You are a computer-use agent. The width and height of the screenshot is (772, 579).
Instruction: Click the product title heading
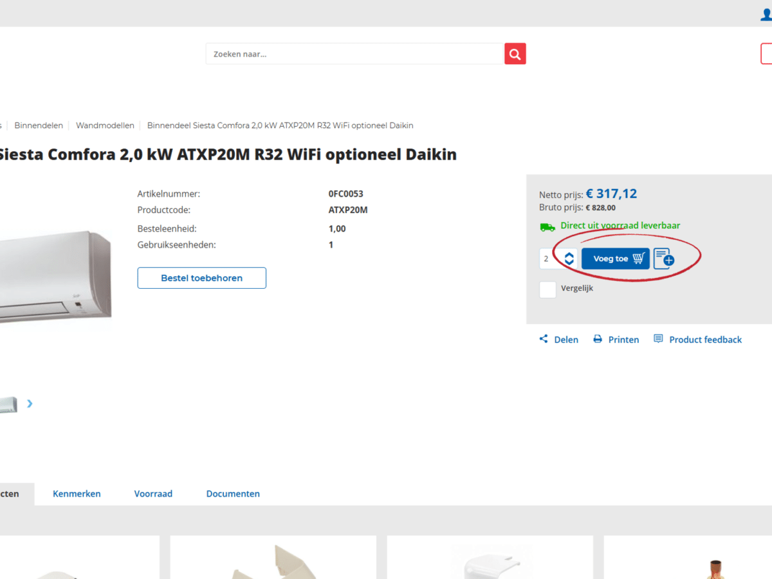click(x=228, y=154)
